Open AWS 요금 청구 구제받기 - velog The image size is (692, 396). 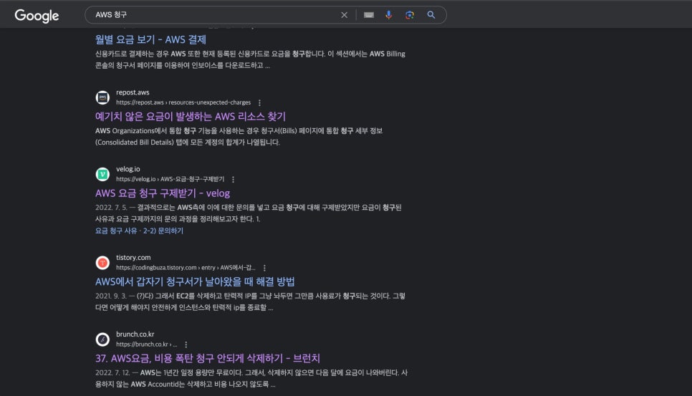(163, 193)
